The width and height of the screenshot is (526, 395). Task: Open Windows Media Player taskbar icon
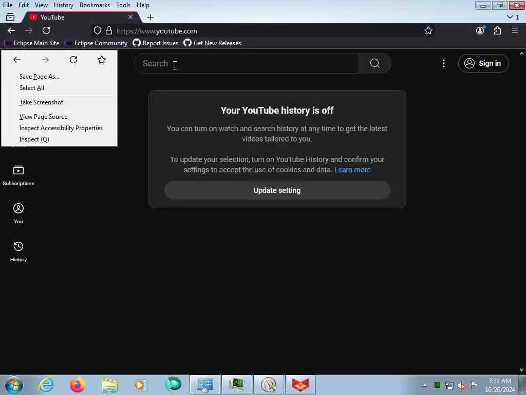click(140, 385)
